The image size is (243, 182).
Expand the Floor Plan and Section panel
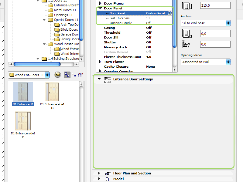coord(99,173)
